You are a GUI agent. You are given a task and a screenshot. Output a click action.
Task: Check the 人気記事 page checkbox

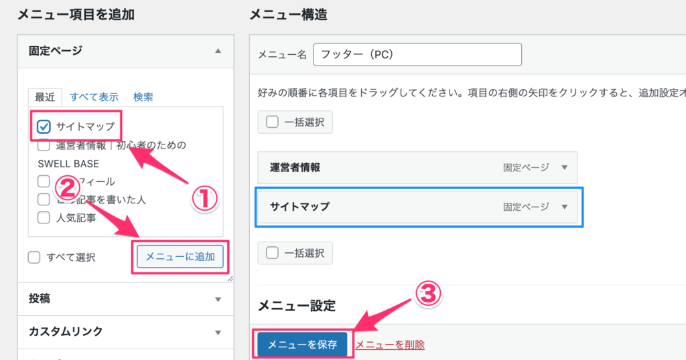tap(44, 217)
